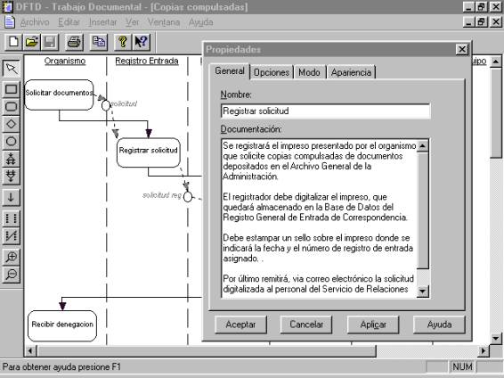Choose the circle shape tool
This screenshot has width=504, height=378.
click(x=12, y=141)
